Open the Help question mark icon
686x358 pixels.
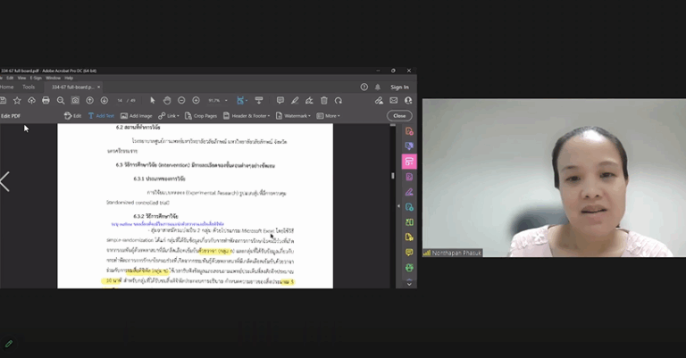[x=364, y=87]
